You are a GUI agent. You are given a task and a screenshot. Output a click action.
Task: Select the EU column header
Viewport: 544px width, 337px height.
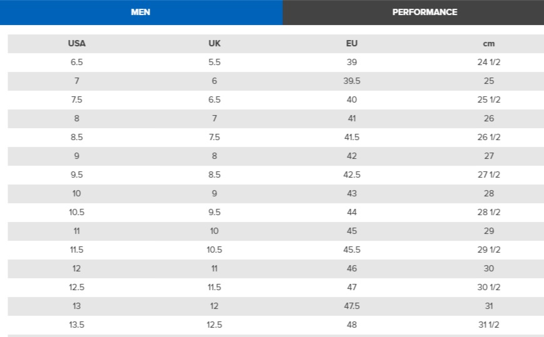click(x=352, y=44)
